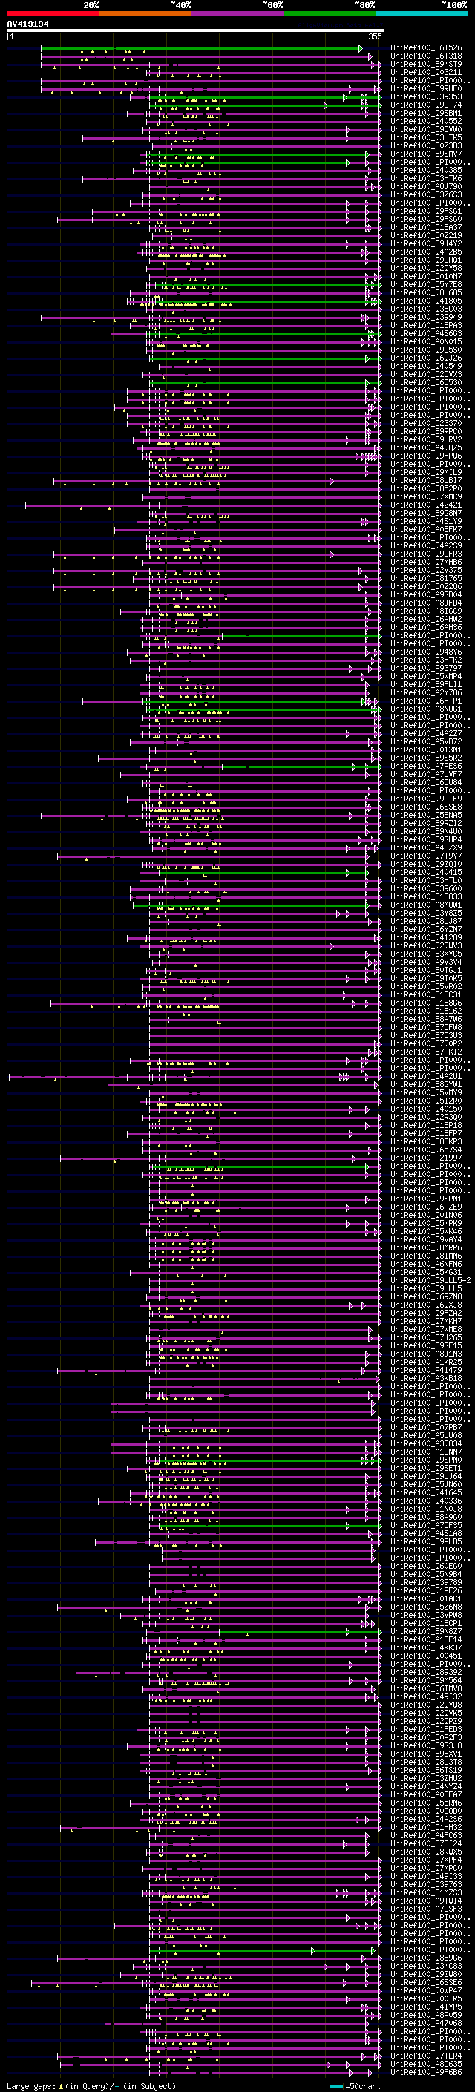Click hit label UniRef100_Q9XIL9
The image size is (475, 2092).
[426, 473]
